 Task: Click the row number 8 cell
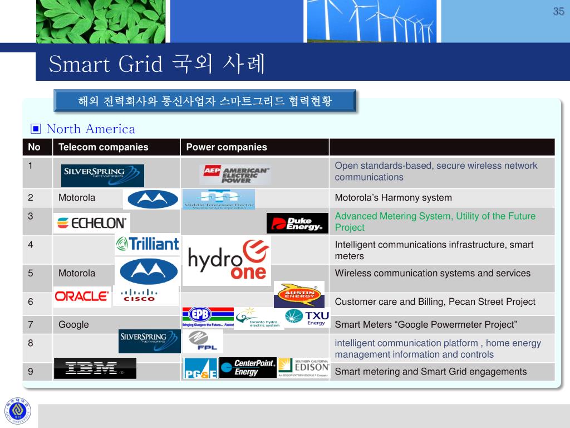[x=37, y=348]
